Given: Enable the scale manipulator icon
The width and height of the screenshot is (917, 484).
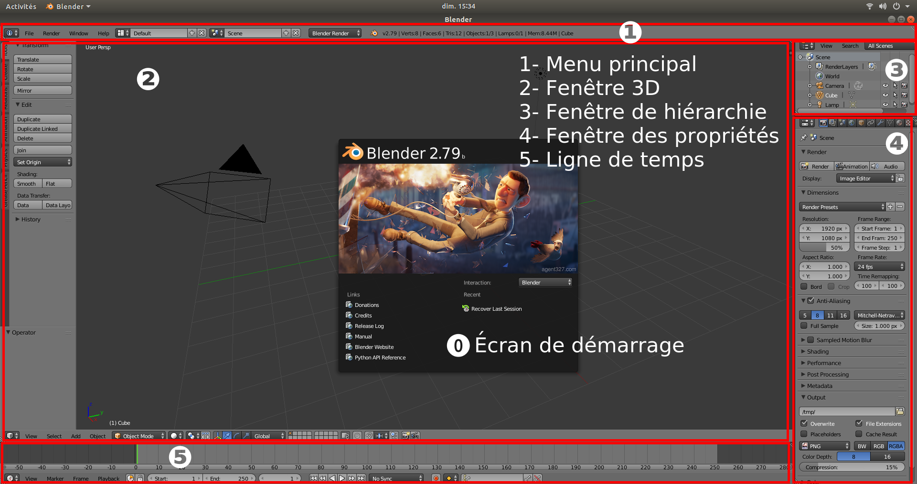Looking at the screenshot, I should pyautogui.click(x=246, y=435).
